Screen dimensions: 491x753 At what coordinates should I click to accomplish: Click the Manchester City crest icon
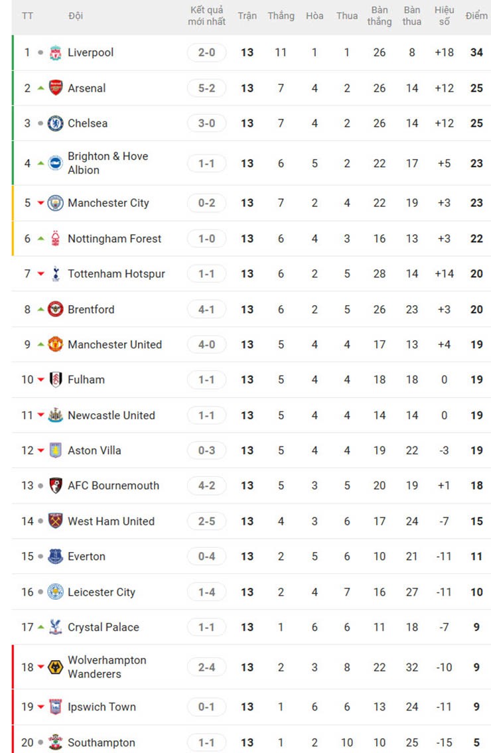pyautogui.click(x=56, y=203)
